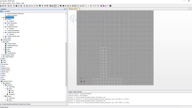Expand the Velocity folder node
The image size is (192, 108).
coord(4,38)
